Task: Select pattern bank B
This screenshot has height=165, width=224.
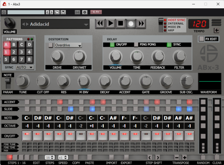Action: click(14, 45)
